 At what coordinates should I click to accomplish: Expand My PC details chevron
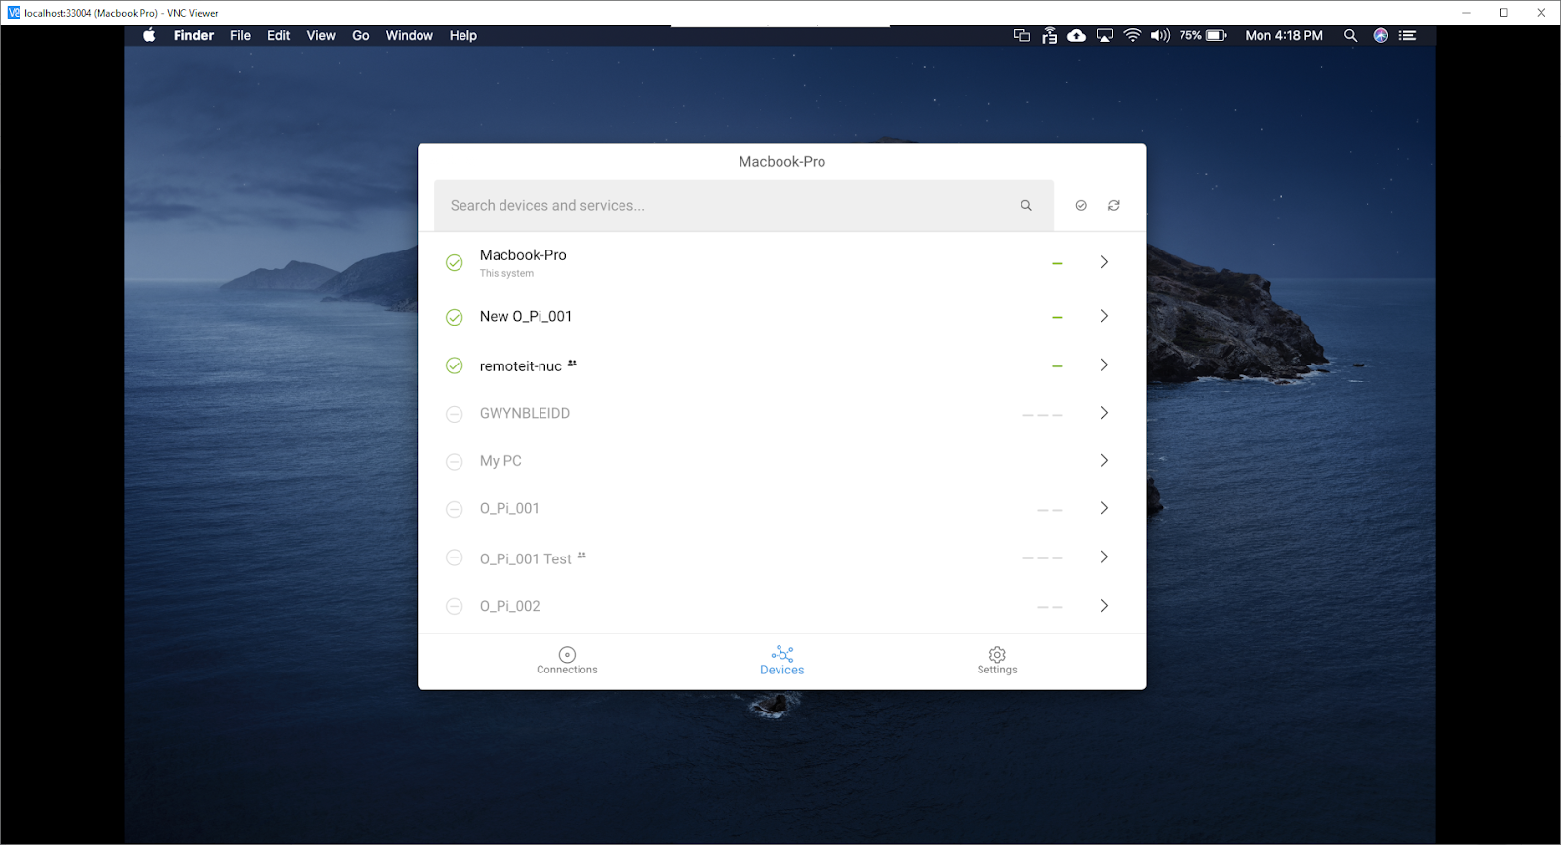[1104, 460]
